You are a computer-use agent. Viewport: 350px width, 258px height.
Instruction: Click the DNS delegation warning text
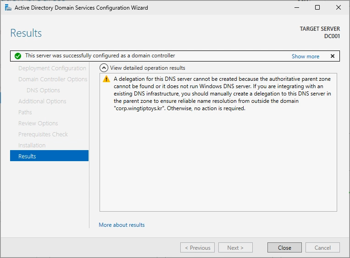(222, 94)
